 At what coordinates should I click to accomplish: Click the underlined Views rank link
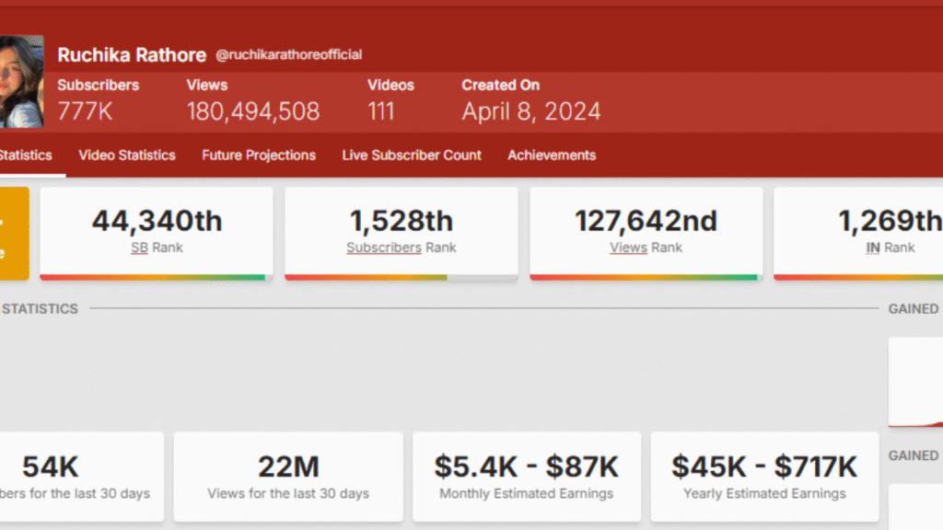tap(628, 248)
